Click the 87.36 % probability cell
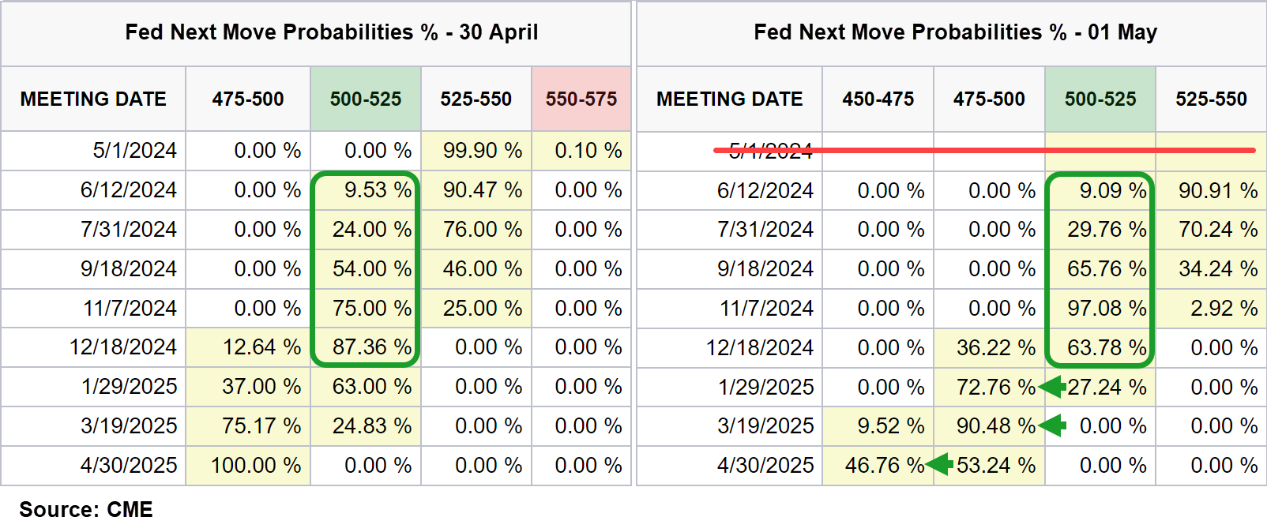 coord(371,347)
